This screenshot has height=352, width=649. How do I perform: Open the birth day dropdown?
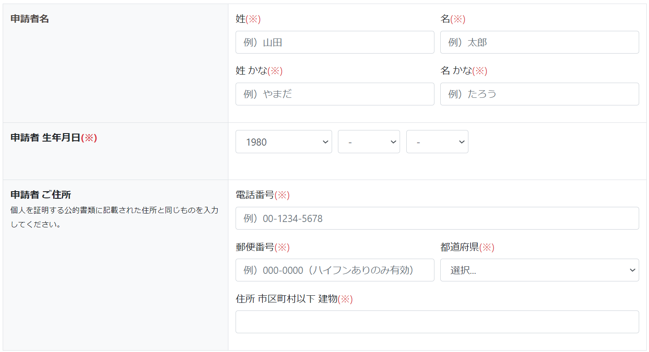point(437,142)
